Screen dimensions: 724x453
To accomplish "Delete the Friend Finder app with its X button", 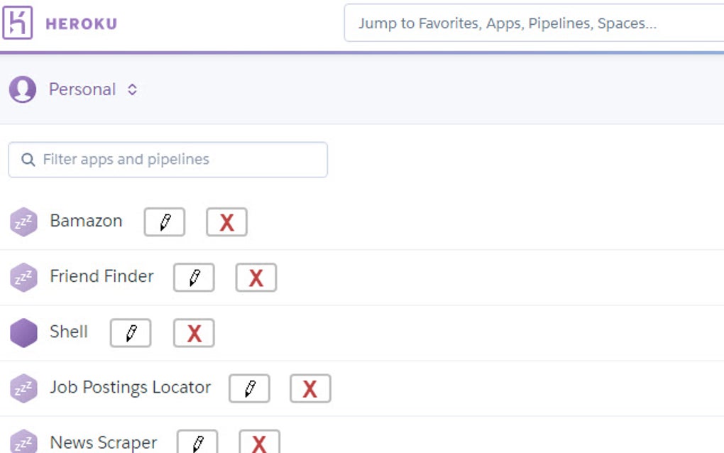I will (256, 277).
